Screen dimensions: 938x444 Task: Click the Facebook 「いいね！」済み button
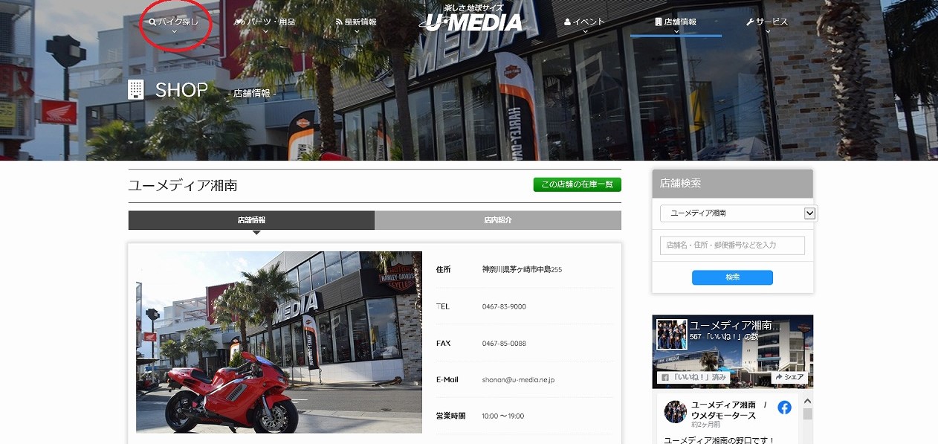point(694,378)
